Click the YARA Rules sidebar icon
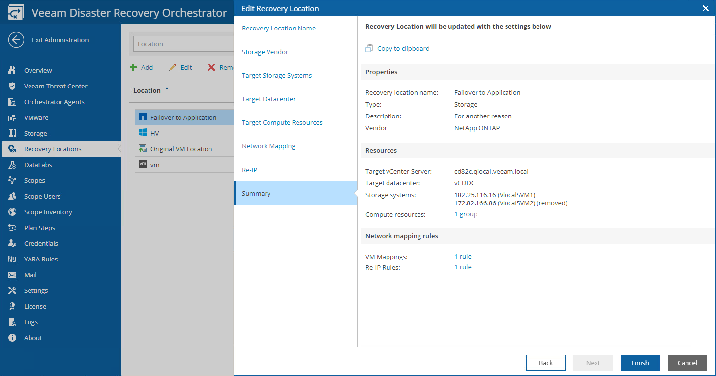Screen dimensions: 716x376 pos(13,260)
